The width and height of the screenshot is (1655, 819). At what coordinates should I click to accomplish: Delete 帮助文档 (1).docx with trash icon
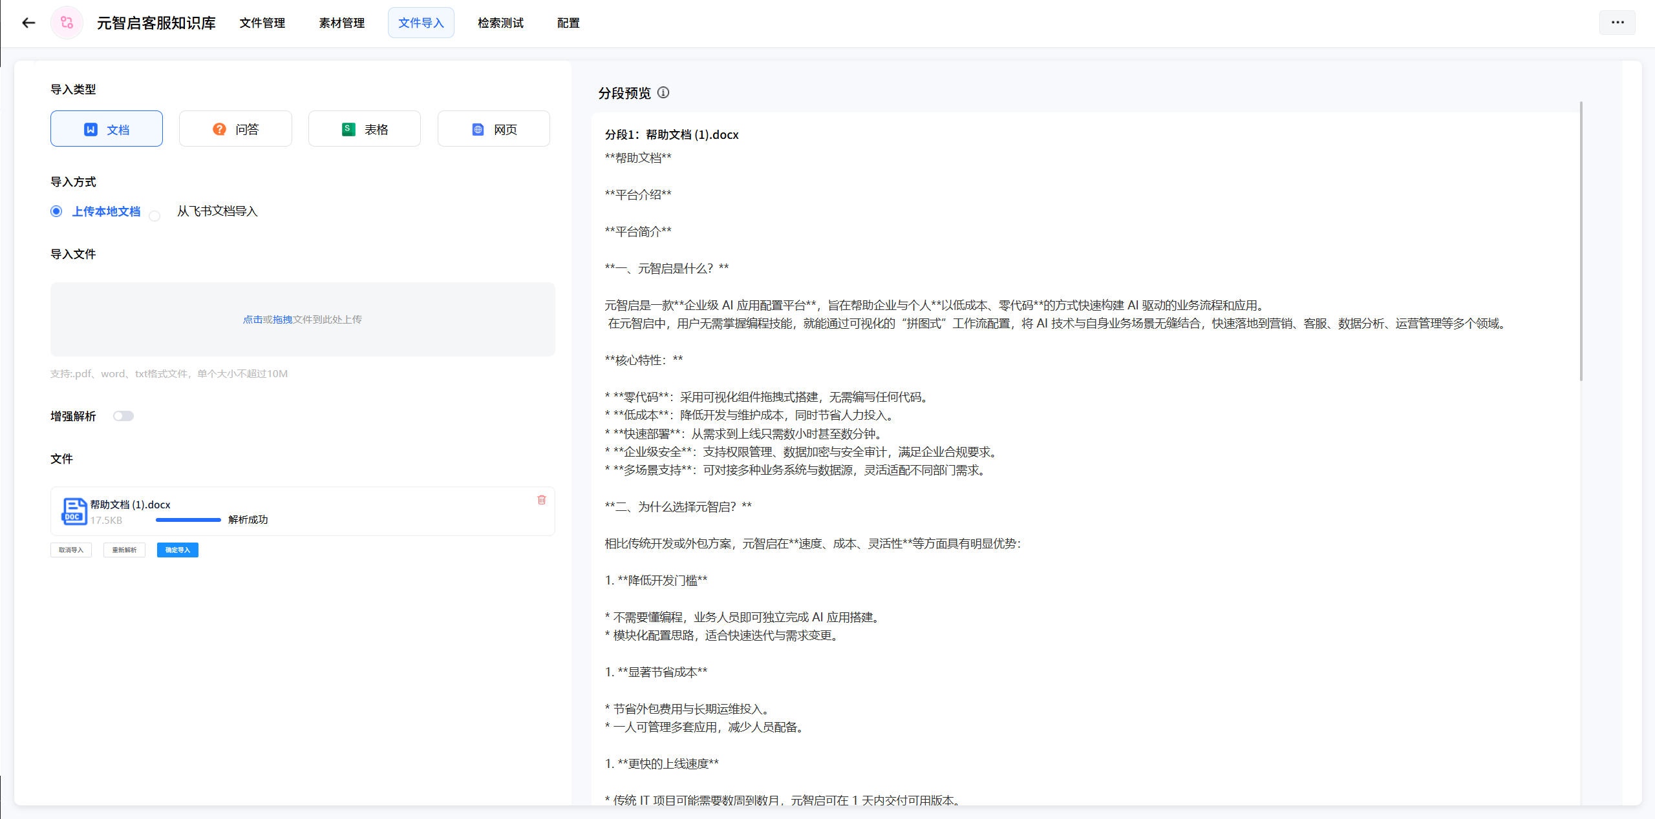542,500
